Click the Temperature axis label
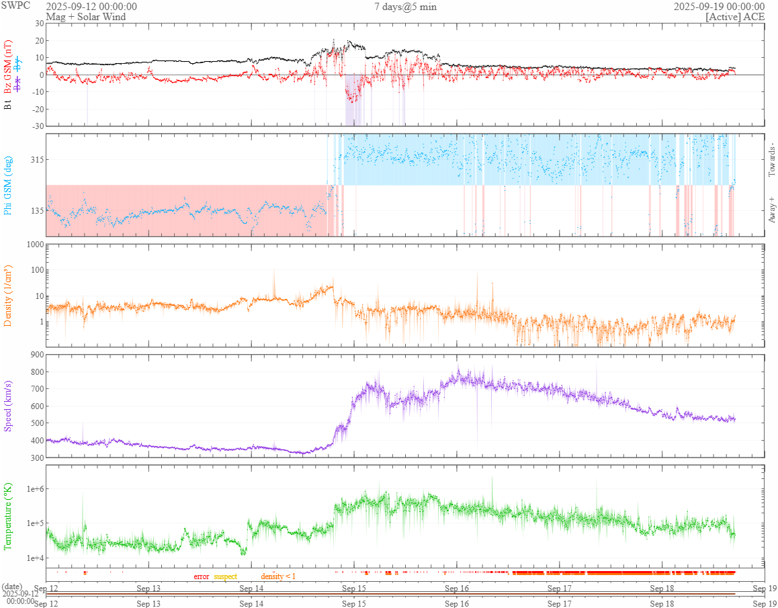This screenshot has height=608, width=778. [8, 516]
